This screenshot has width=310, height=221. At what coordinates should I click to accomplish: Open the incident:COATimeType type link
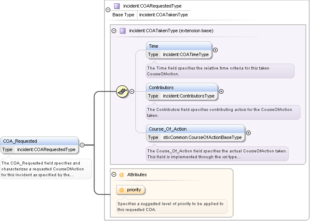point(185,54)
